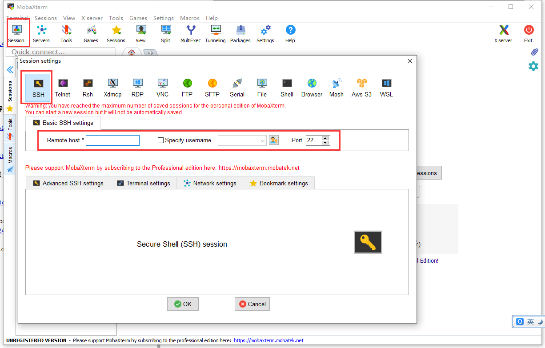Select the Mosh session type

pyautogui.click(x=337, y=88)
